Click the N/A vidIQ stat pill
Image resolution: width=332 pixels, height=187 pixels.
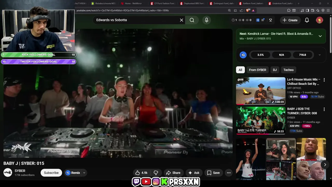[x=281, y=55]
